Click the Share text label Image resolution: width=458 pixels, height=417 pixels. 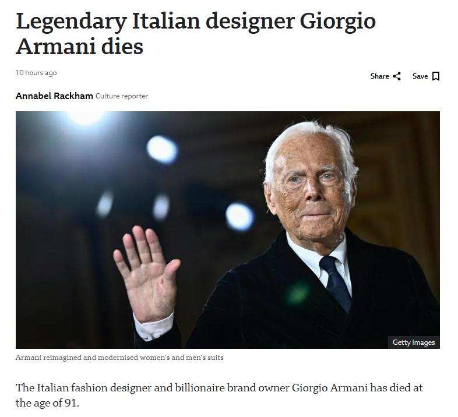click(379, 76)
